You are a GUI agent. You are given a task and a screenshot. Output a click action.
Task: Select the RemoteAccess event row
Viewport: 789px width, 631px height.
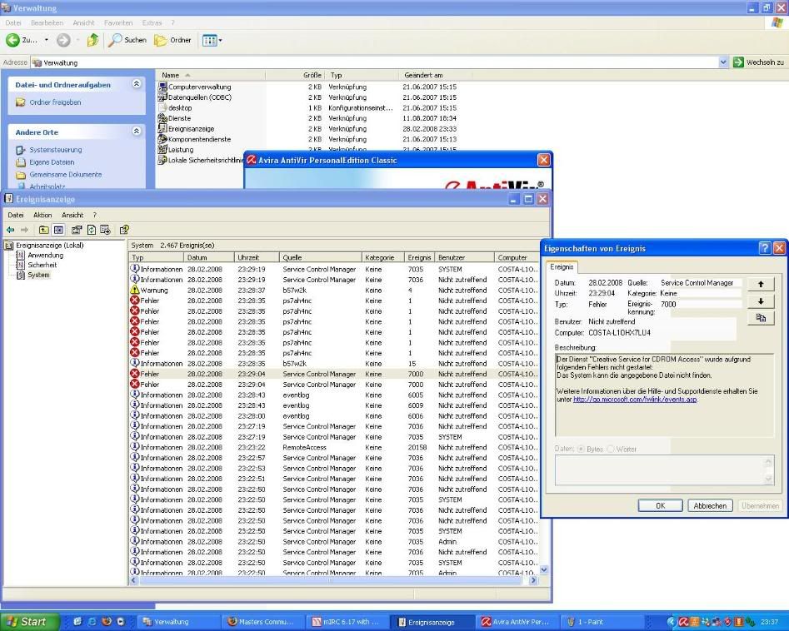(334, 447)
